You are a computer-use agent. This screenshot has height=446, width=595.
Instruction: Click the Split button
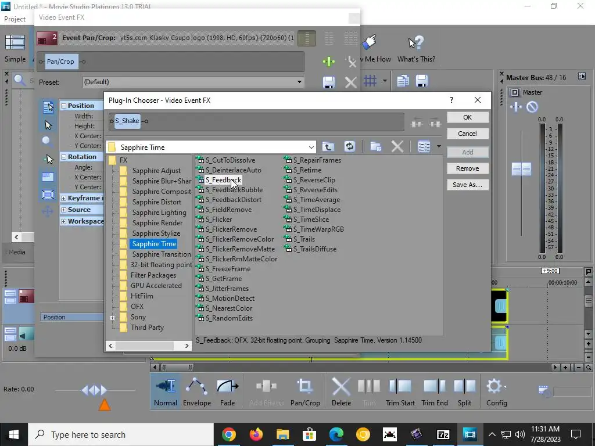464,392
